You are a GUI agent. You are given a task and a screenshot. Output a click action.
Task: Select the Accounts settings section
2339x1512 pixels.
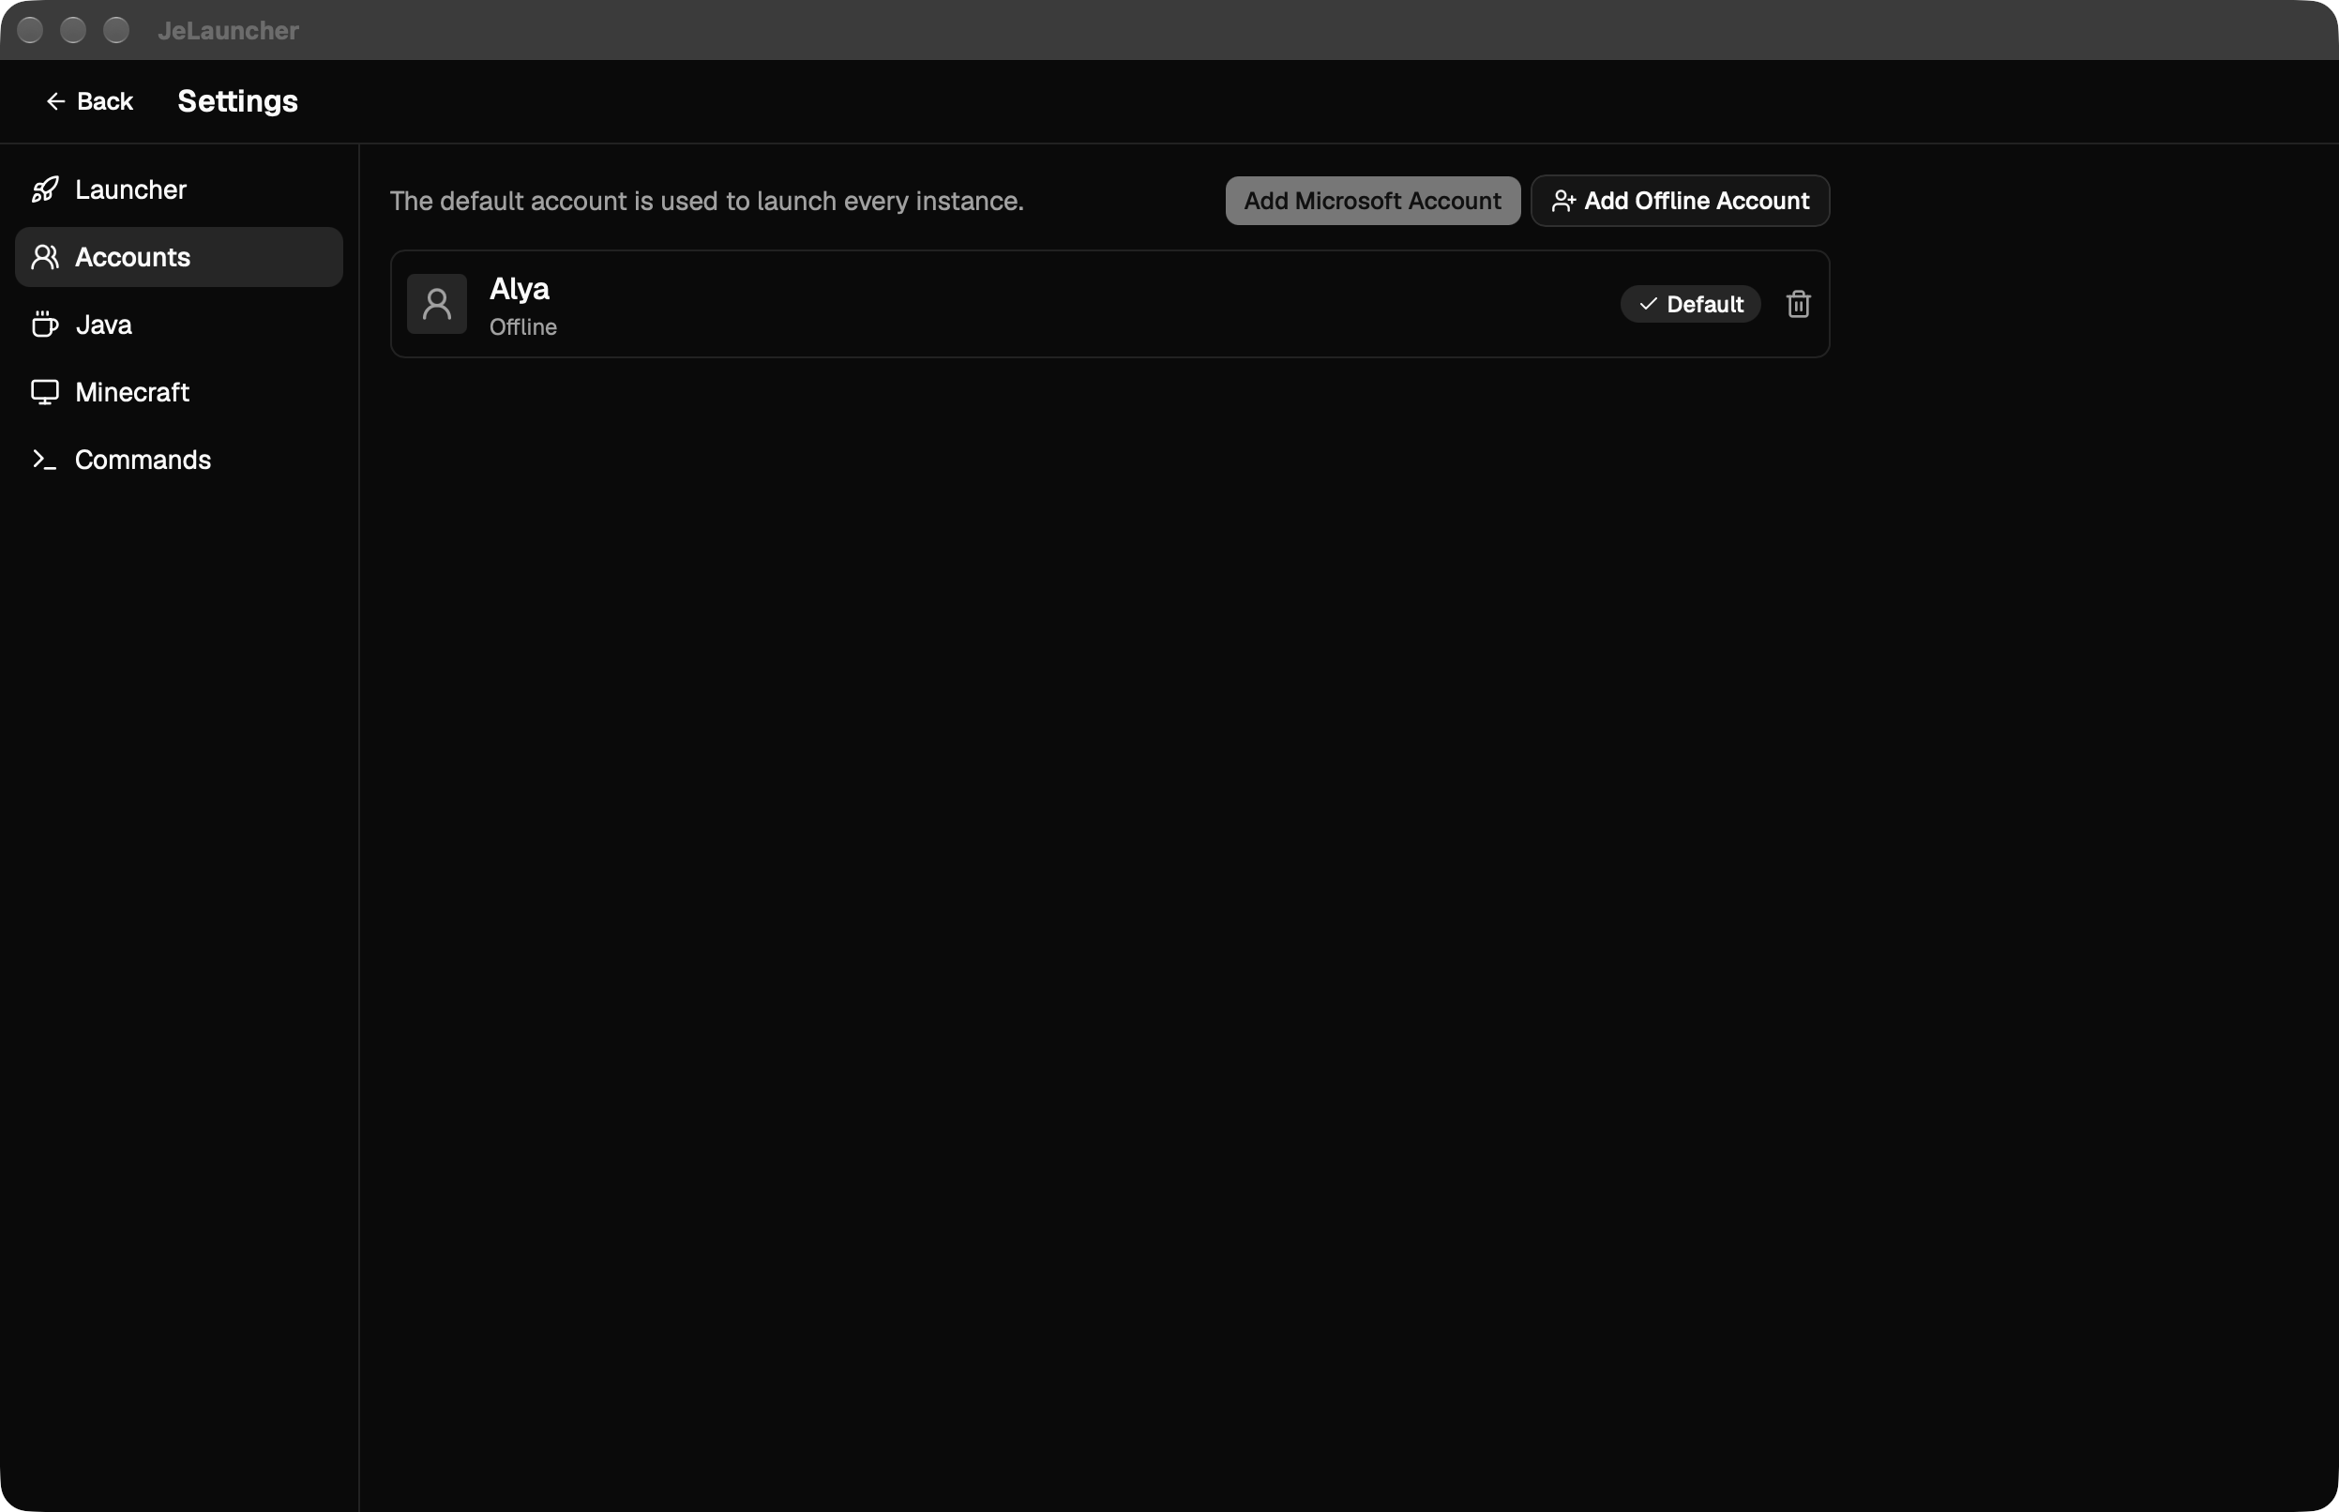[178, 257]
